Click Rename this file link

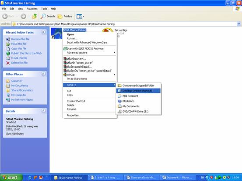point(20,39)
